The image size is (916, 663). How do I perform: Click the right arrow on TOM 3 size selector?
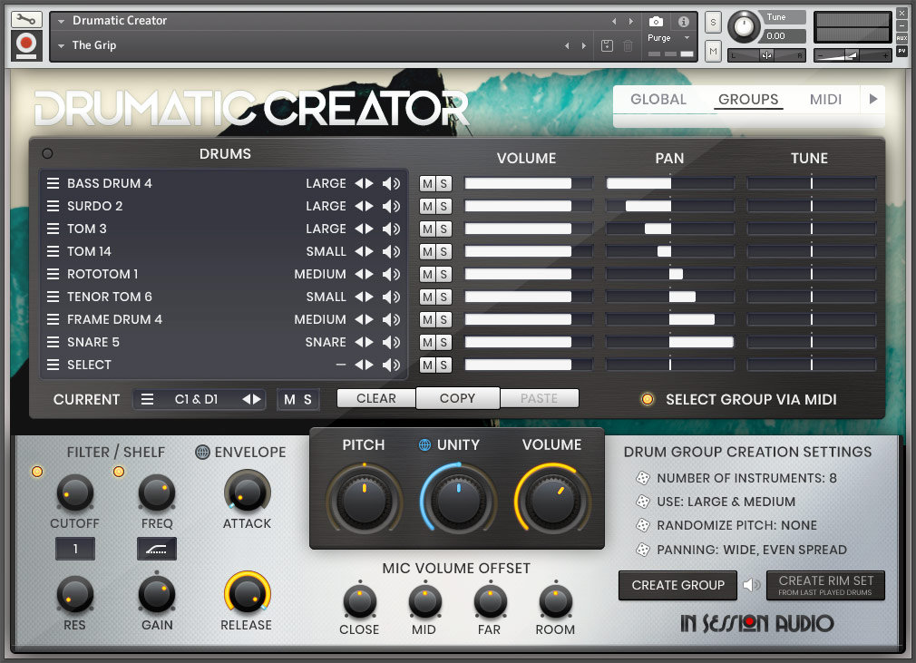tap(369, 229)
